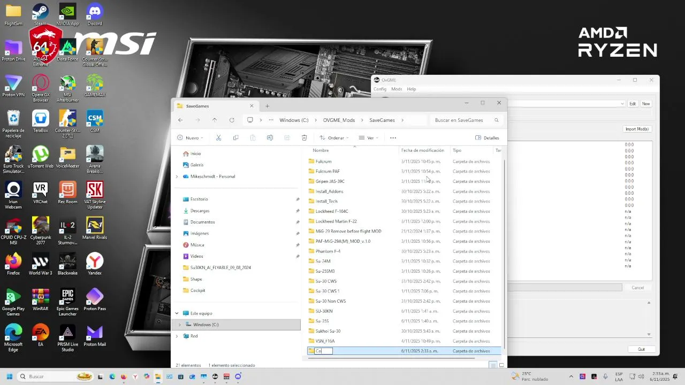Open Microsoft Edge from the taskbar
Image resolution: width=685 pixels, height=385 pixels.
[x=112, y=376]
